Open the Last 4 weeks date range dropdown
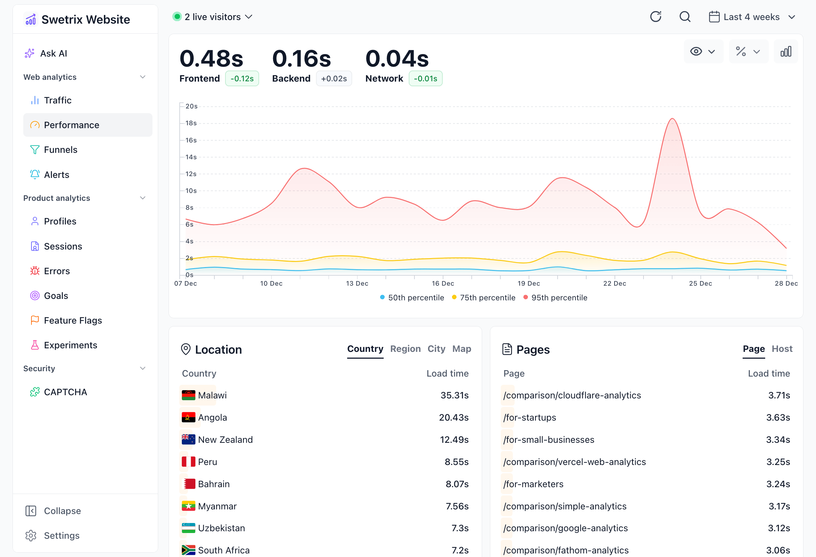Viewport: 816px width, 557px height. click(752, 16)
